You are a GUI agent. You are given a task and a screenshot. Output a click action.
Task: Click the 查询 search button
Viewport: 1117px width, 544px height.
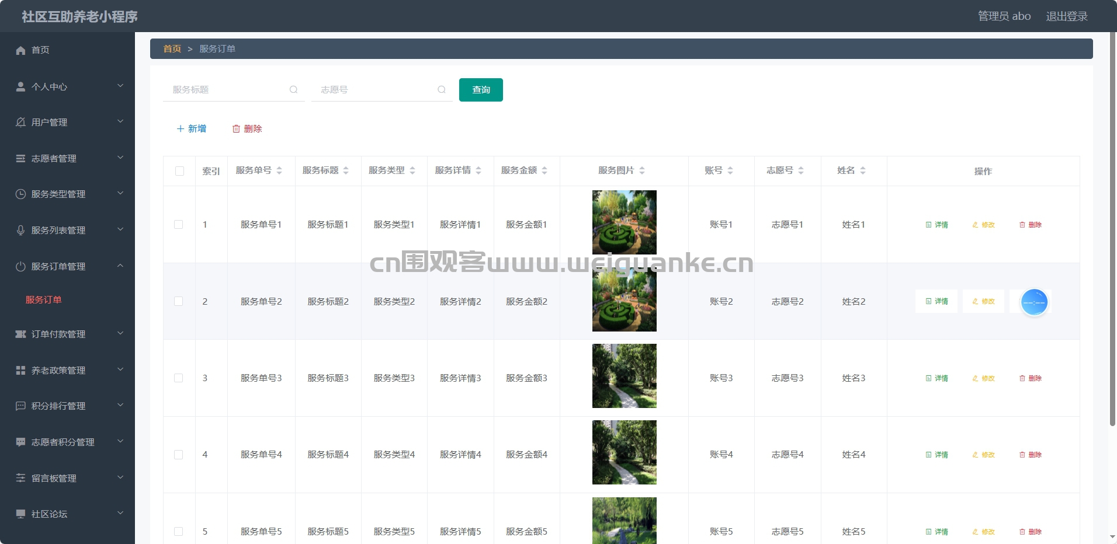click(481, 90)
